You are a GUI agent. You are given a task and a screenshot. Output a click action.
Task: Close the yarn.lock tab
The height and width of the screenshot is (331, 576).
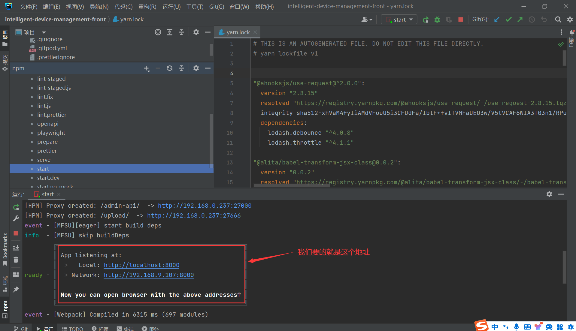point(255,32)
